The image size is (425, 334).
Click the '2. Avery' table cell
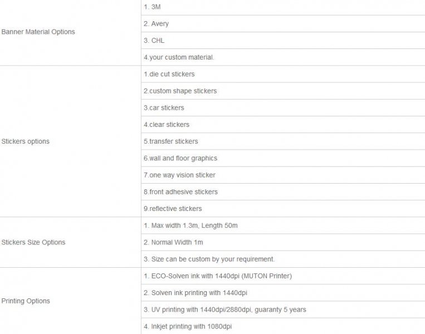tap(283, 24)
